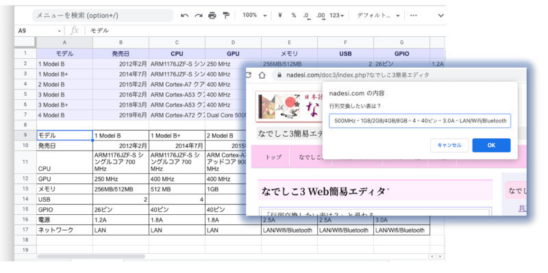Select row 18 header
The width and height of the screenshot is (548, 273).
(x=25, y=240)
